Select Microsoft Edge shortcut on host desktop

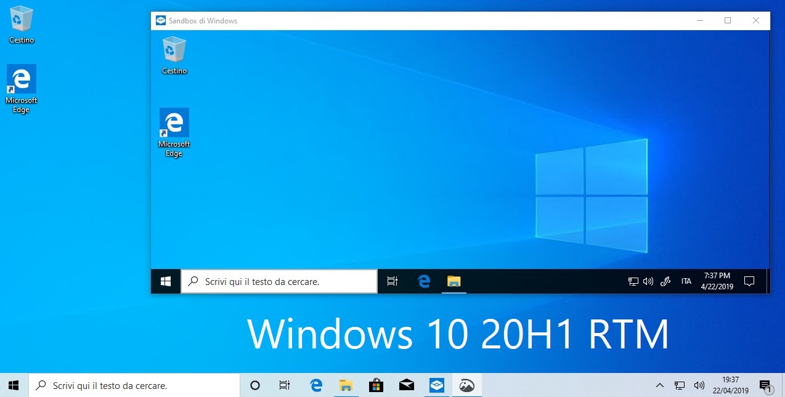pos(22,89)
